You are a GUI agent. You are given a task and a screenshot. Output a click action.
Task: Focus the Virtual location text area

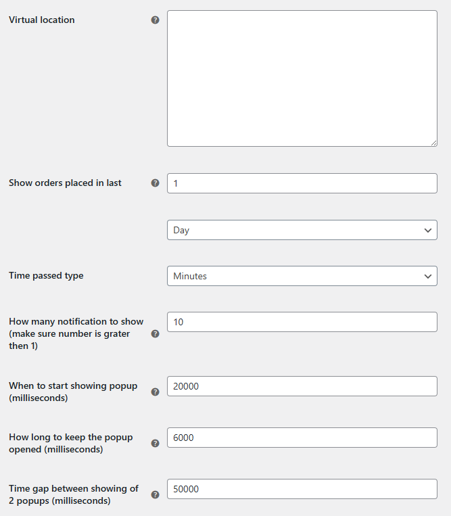302,78
